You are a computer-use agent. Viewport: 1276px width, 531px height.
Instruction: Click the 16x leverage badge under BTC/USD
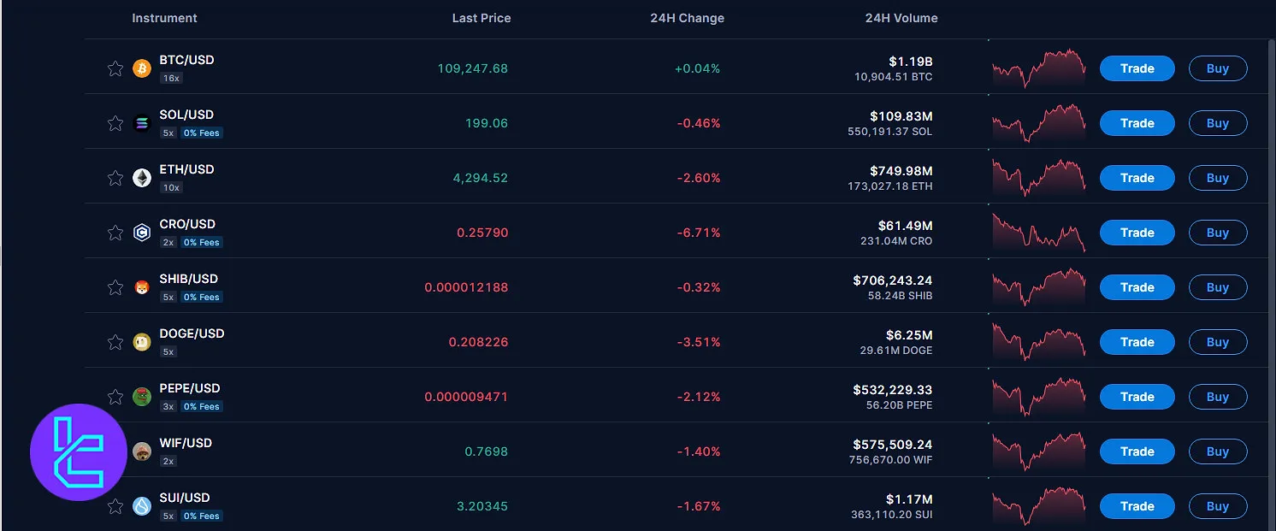click(171, 78)
